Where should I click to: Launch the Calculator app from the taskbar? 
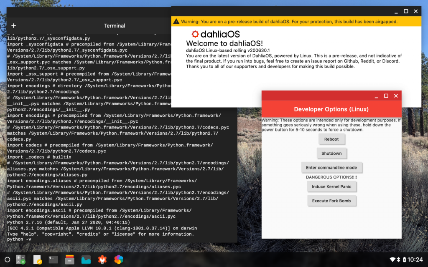[x=21, y=259]
